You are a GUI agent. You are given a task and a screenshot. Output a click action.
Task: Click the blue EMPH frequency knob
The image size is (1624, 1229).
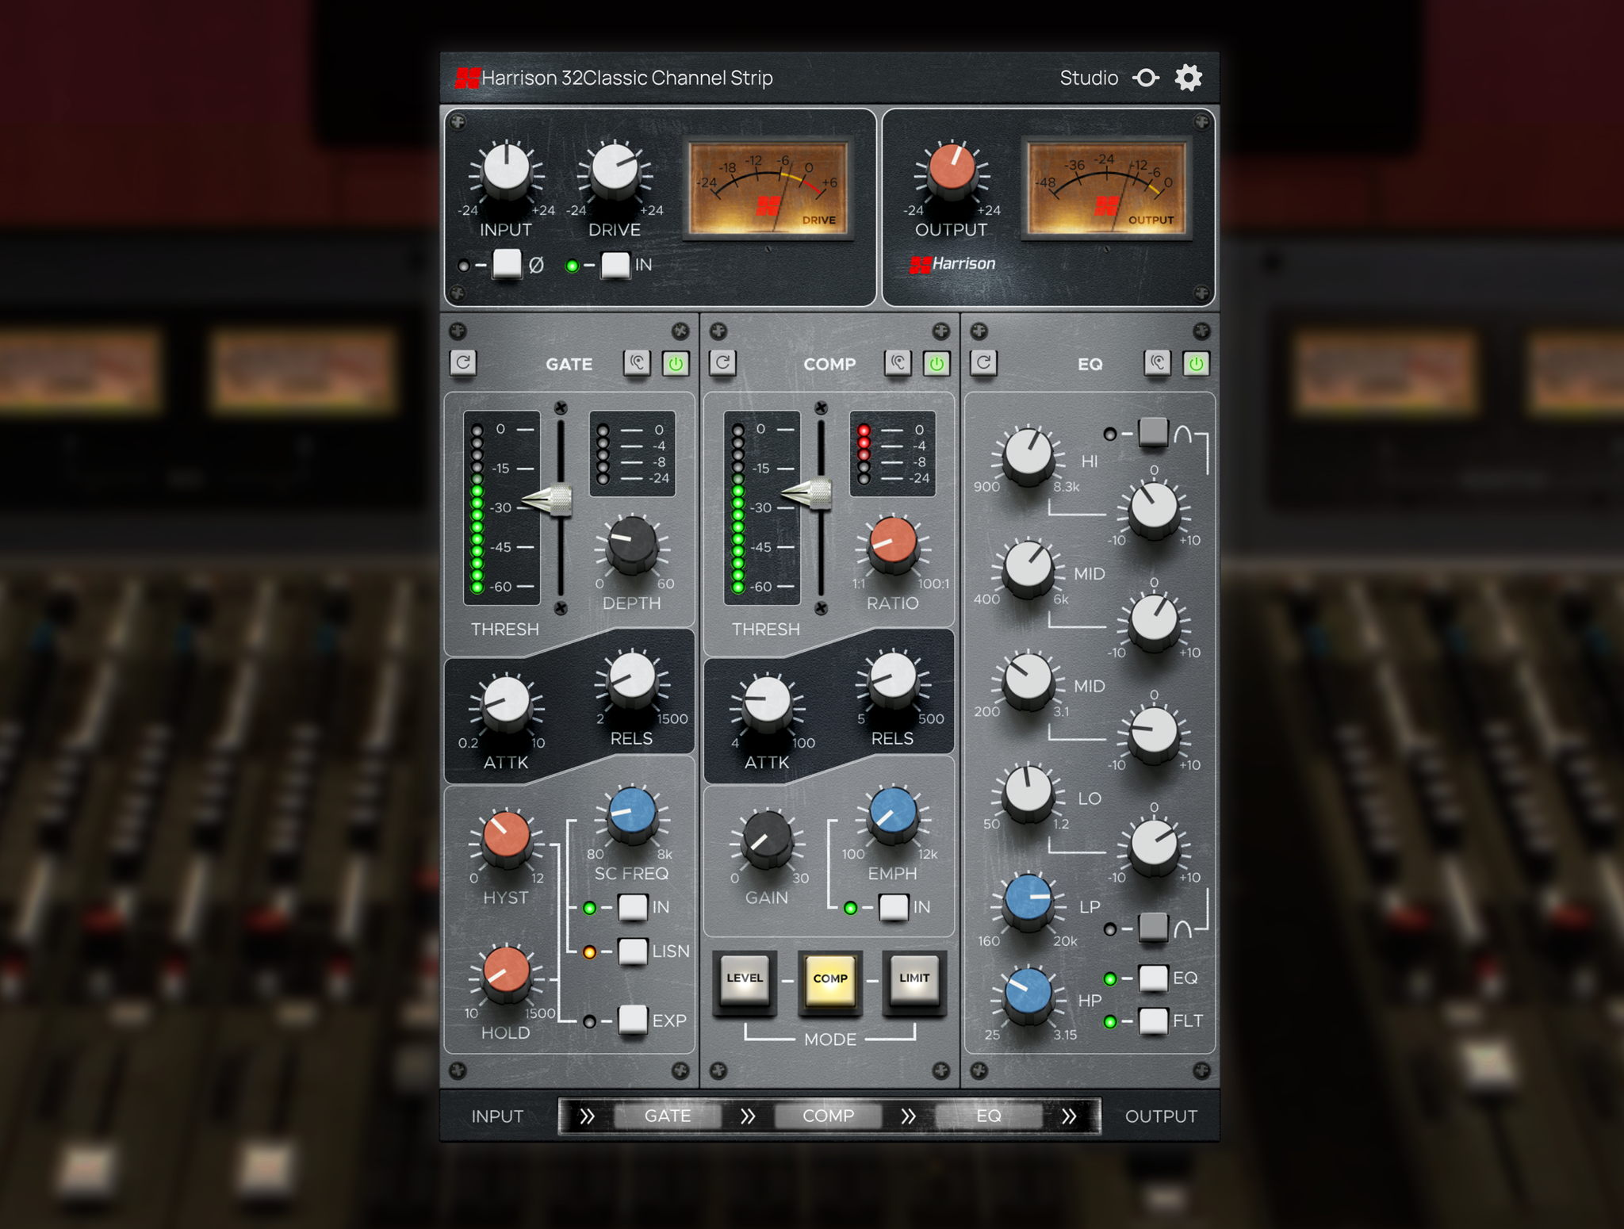pos(893,814)
